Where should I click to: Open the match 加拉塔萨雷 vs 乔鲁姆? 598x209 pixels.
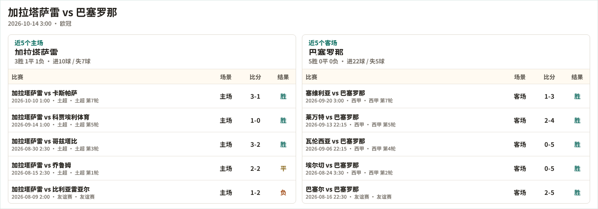[41, 165]
